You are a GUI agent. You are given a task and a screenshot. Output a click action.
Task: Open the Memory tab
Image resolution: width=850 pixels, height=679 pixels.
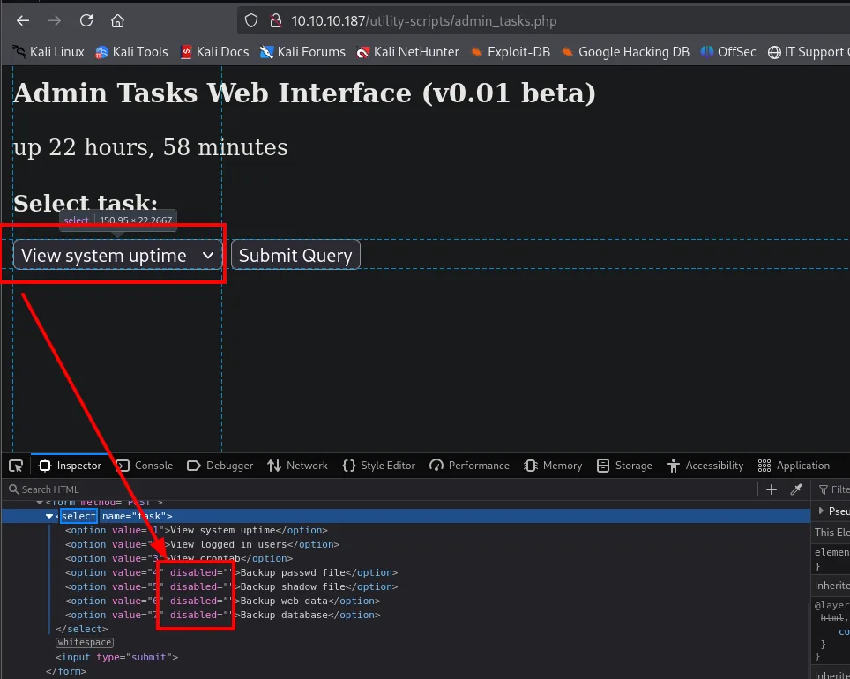(553, 466)
